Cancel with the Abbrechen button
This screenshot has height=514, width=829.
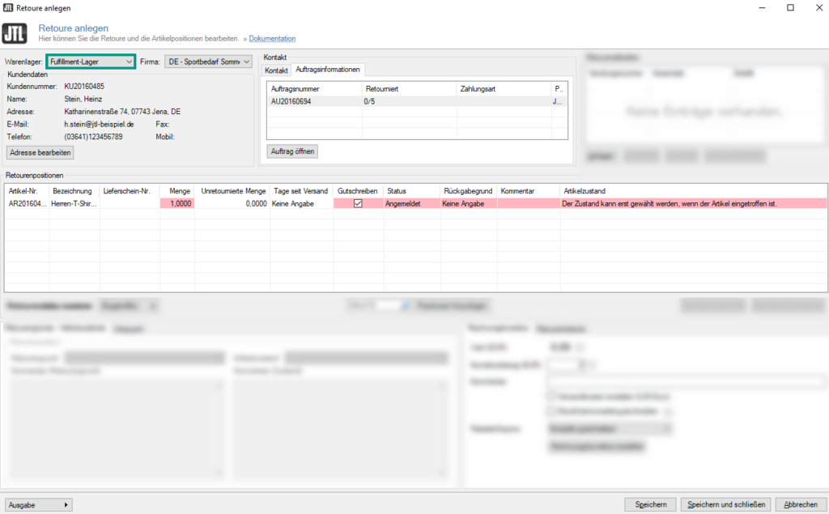point(801,504)
